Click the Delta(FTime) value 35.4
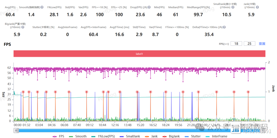Screen dimensions: 277x138 click(209, 35)
